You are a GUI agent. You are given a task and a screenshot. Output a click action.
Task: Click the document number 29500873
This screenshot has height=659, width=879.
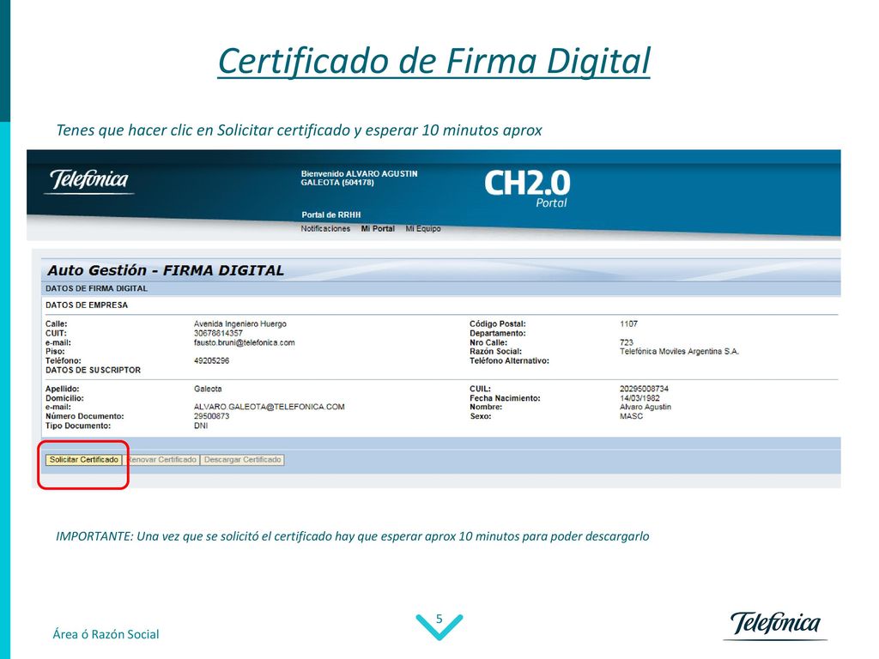pyautogui.click(x=211, y=416)
